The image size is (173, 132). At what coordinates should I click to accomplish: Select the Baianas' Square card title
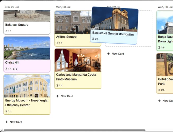click(x=17, y=25)
